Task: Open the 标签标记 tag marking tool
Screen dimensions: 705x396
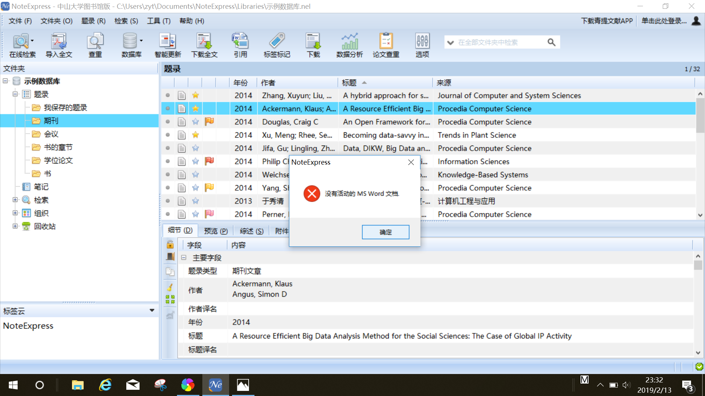Action: [x=277, y=45]
